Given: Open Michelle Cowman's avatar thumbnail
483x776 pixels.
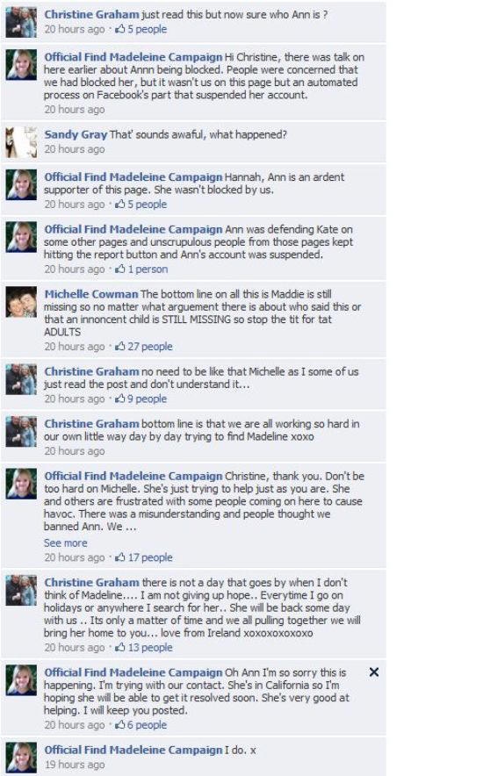Looking at the screenshot, I should 21,302.
